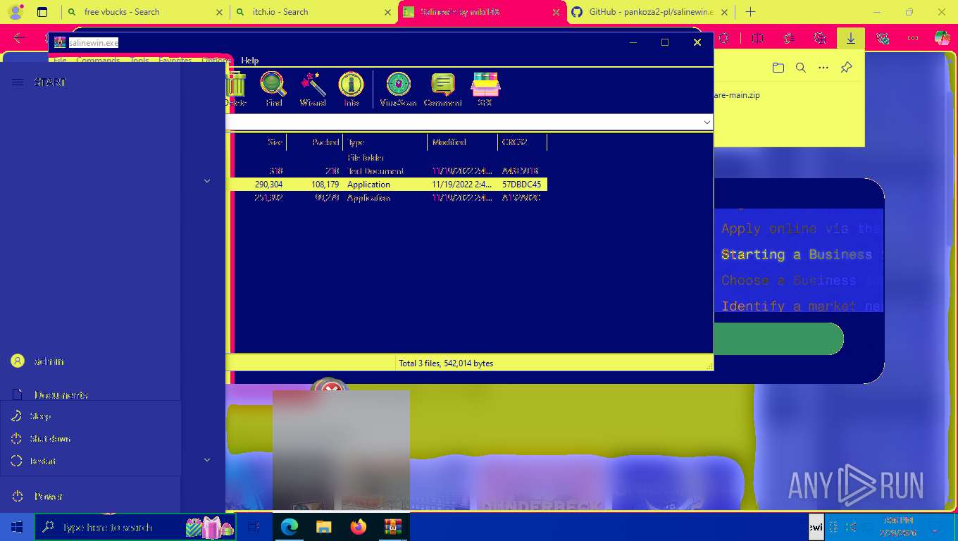
Task: Click the Find toolbar icon in WinRAR
Action: point(273,89)
